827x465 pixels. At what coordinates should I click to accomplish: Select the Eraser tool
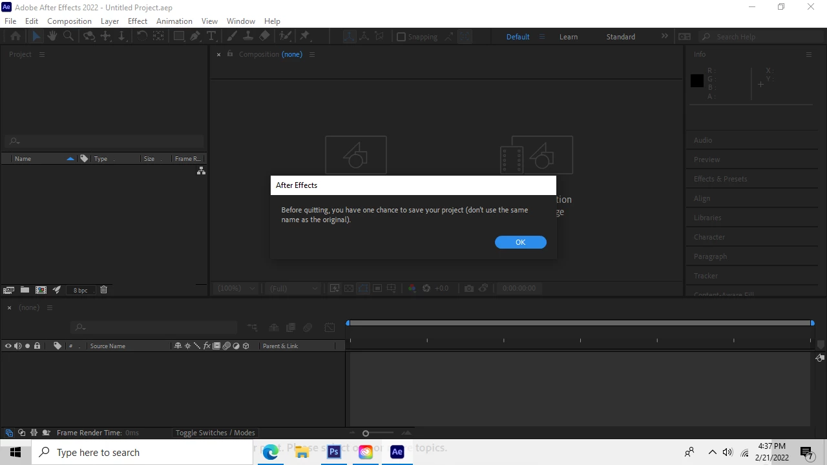pos(264,37)
